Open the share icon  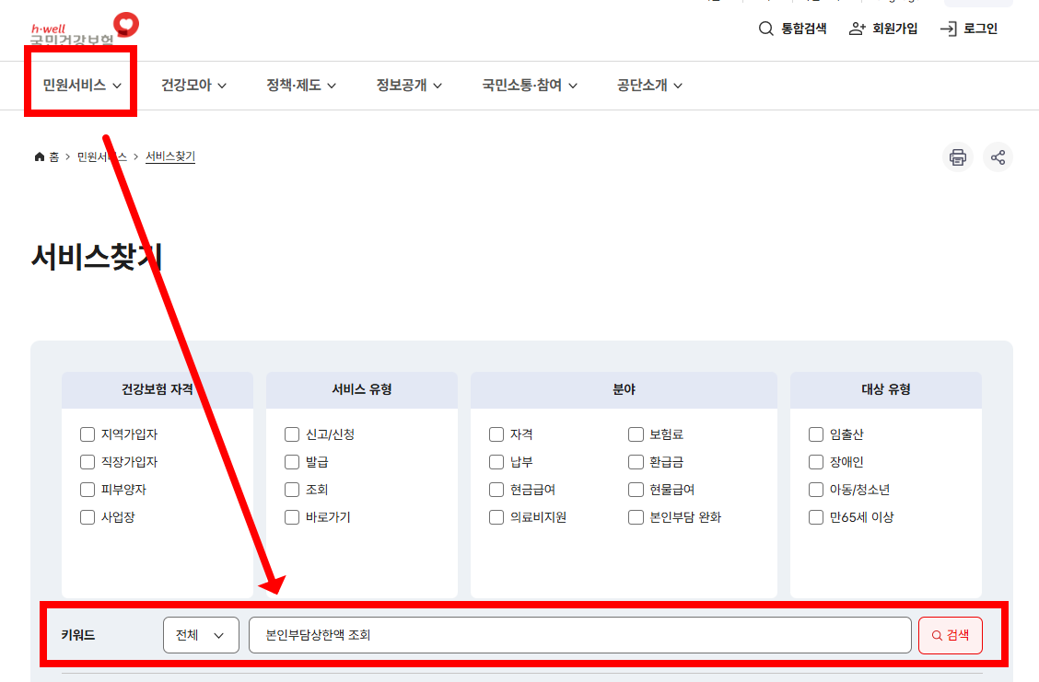coord(998,157)
